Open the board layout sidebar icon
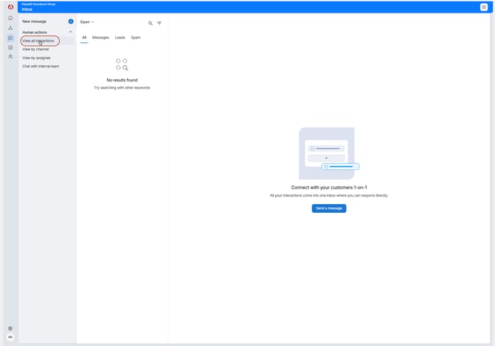The image size is (495, 346). coord(10,47)
